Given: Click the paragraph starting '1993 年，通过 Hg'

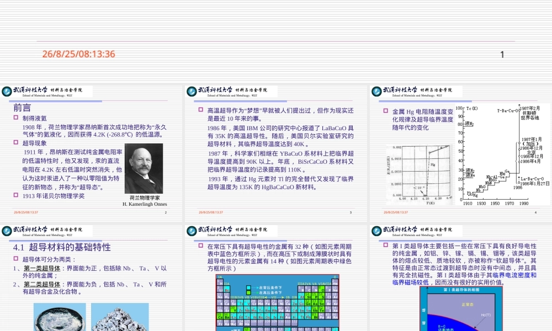Looking at the screenshot, I should [x=280, y=183].
